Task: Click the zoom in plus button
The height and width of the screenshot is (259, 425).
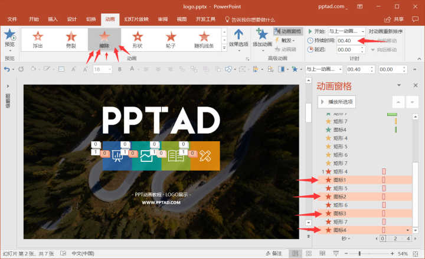Action: (392, 253)
